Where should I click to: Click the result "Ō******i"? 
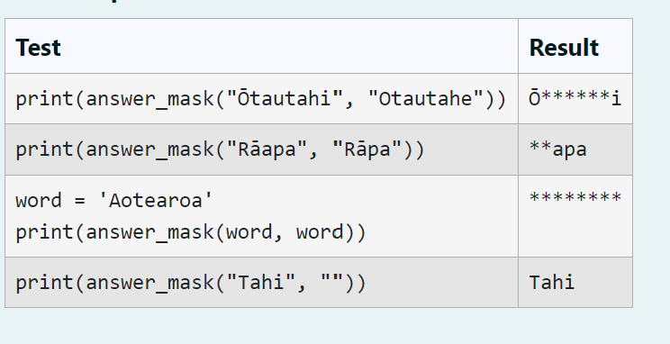tap(575, 99)
